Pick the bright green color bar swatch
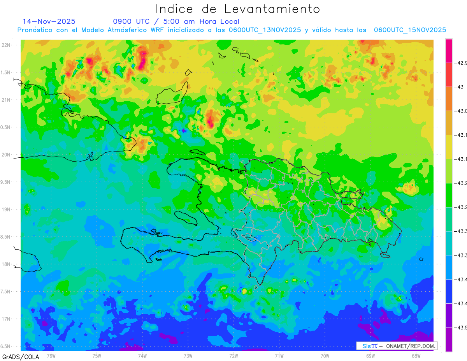Image resolution: width=467 pixels, height=361 pixels. pos(449,195)
